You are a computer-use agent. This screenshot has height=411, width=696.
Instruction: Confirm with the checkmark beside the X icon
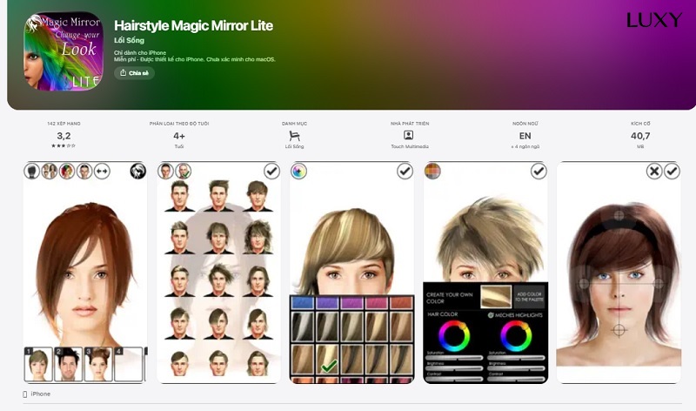672,171
